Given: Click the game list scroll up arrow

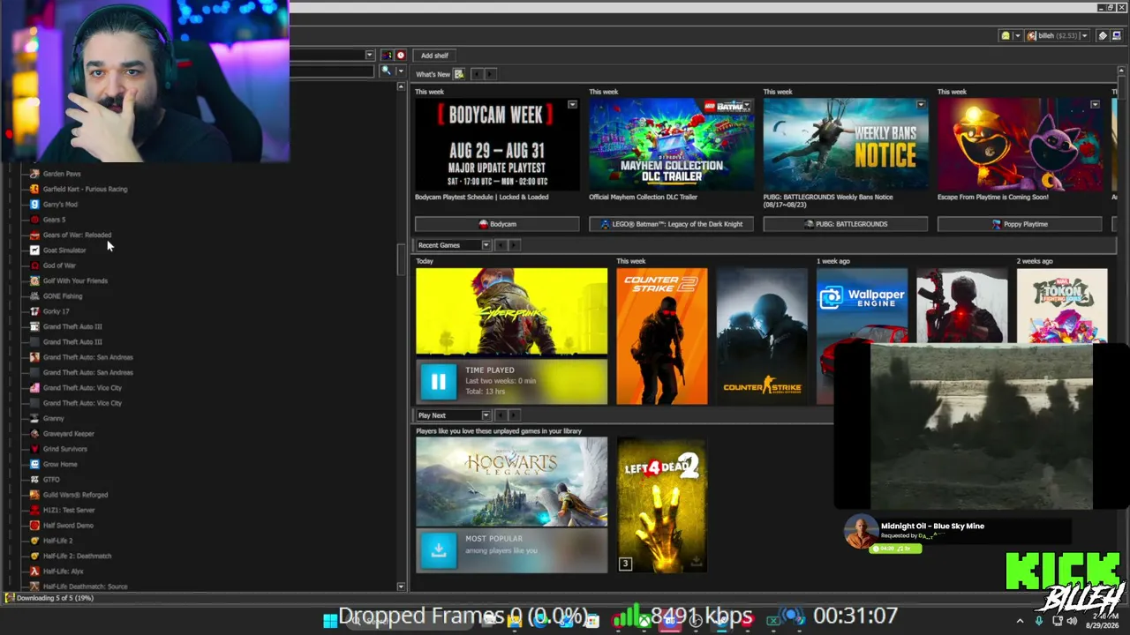Looking at the screenshot, I should point(401,86).
